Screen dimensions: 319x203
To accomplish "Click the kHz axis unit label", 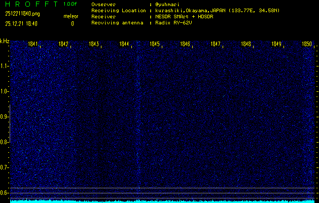I will tap(5, 41).
